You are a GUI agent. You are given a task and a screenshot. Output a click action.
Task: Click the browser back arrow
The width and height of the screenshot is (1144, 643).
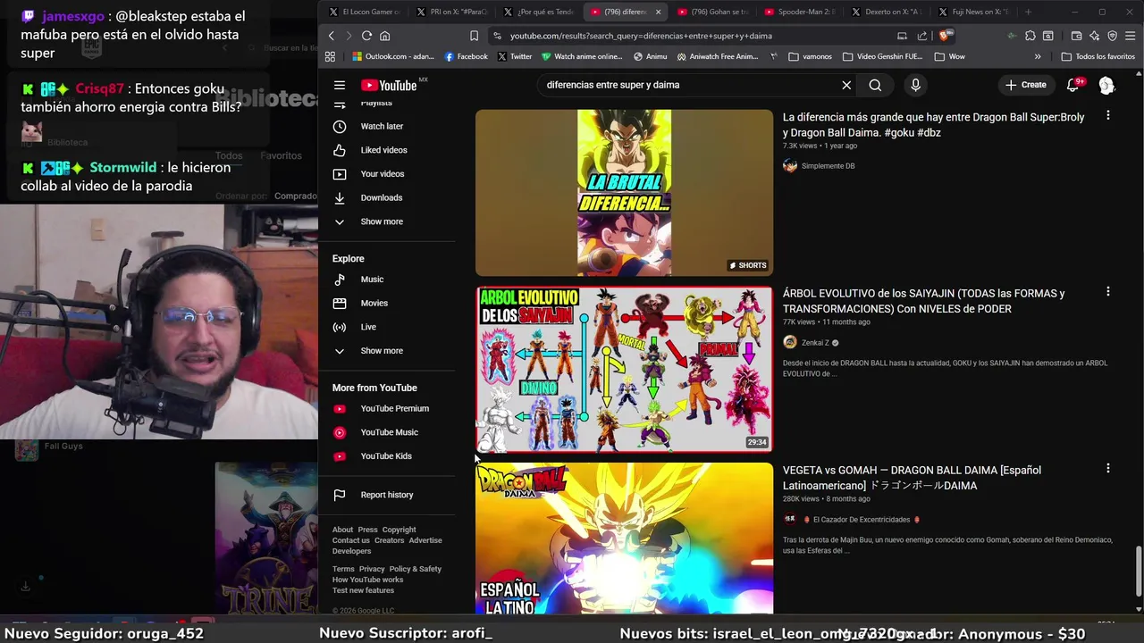331,36
